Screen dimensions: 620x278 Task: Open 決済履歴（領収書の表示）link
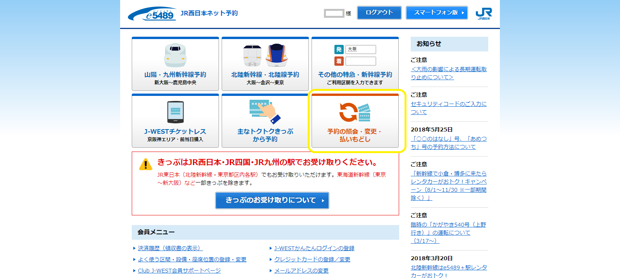170,248
